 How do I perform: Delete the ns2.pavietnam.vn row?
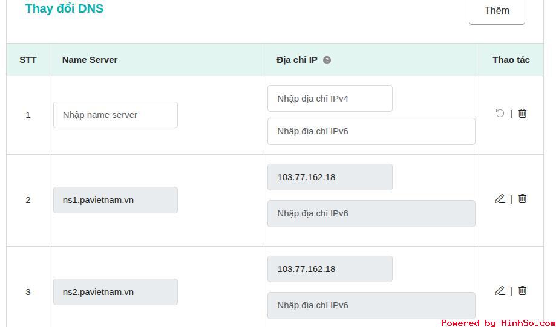523,291
